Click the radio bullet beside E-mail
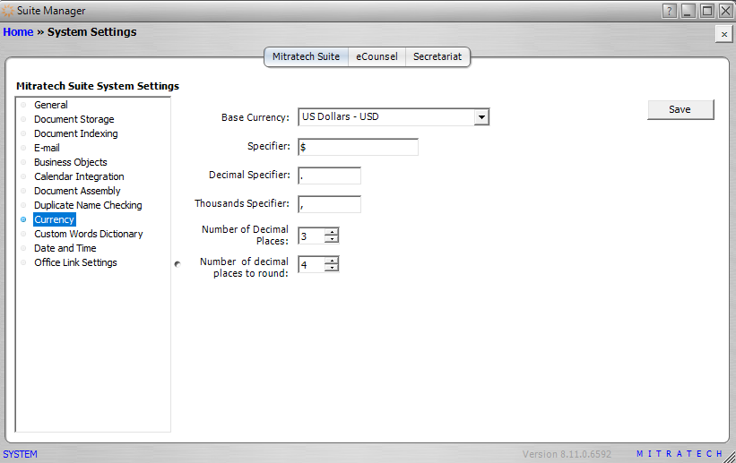 (x=23, y=148)
